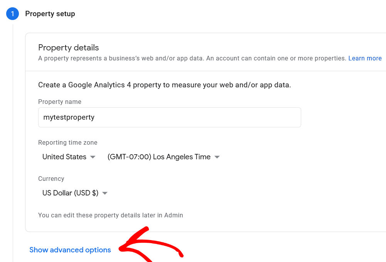The height and width of the screenshot is (262, 386).
Task: Click the Property details heading
Action: click(69, 48)
